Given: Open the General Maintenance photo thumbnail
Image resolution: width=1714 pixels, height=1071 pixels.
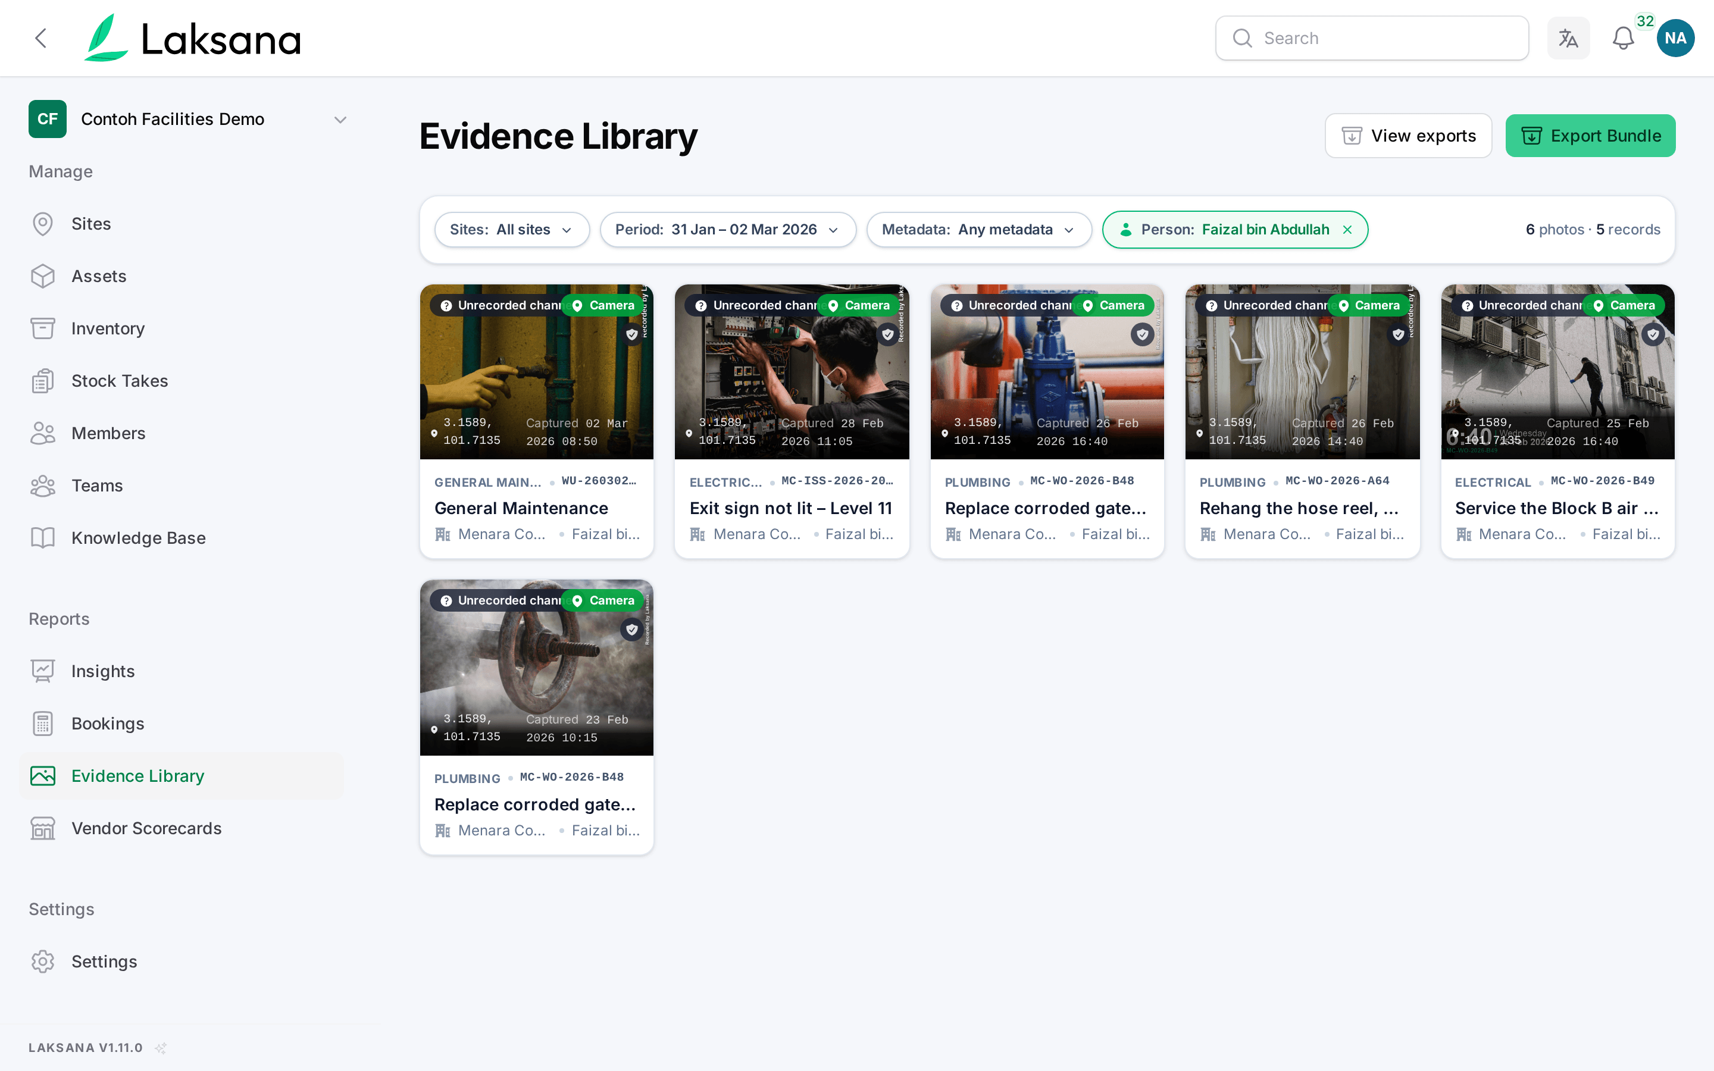Looking at the screenshot, I should point(536,372).
